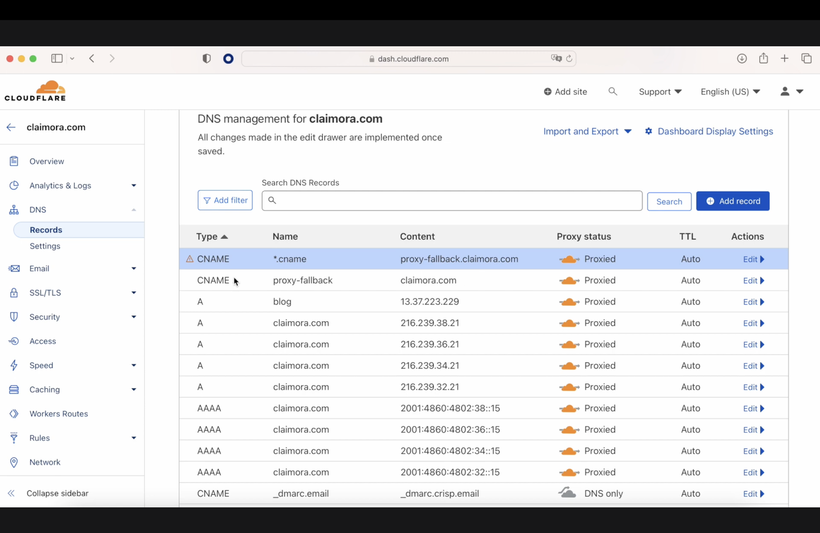Click the privacy shield icon in Safari toolbar
Image resolution: width=820 pixels, height=533 pixels.
[x=207, y=59]
